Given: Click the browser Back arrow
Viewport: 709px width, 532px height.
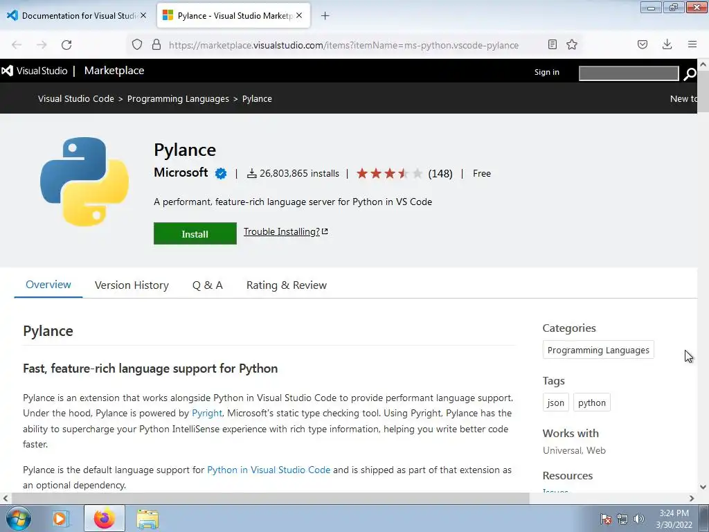Looking at the screenshot, I should coord(17,45).
